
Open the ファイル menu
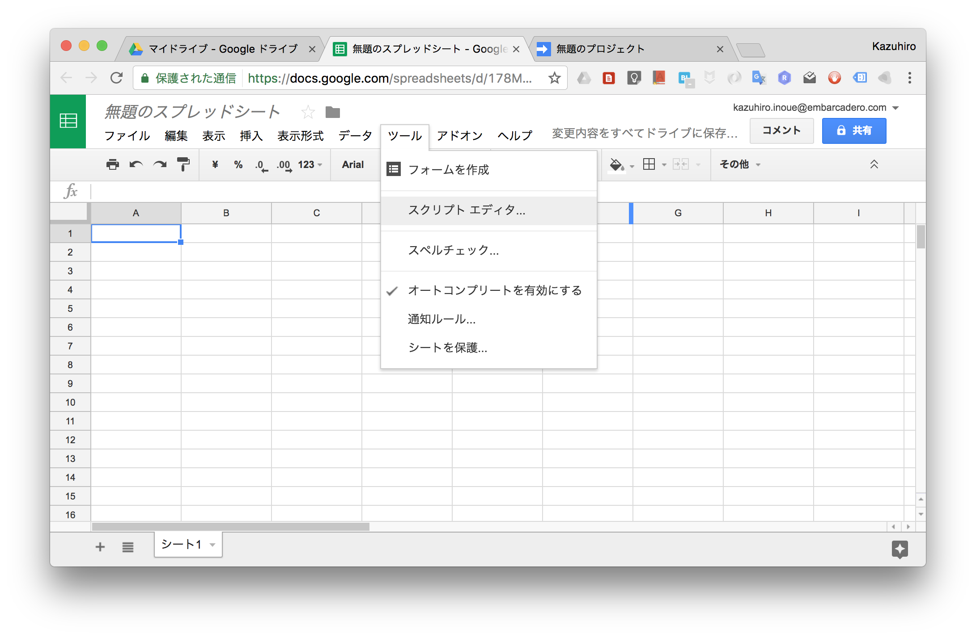[x=127, y=136]
